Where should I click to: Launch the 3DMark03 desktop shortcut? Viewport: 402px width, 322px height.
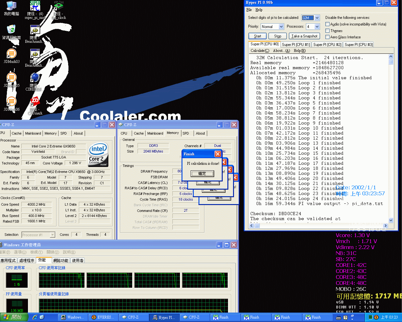[x=12, y=56]
